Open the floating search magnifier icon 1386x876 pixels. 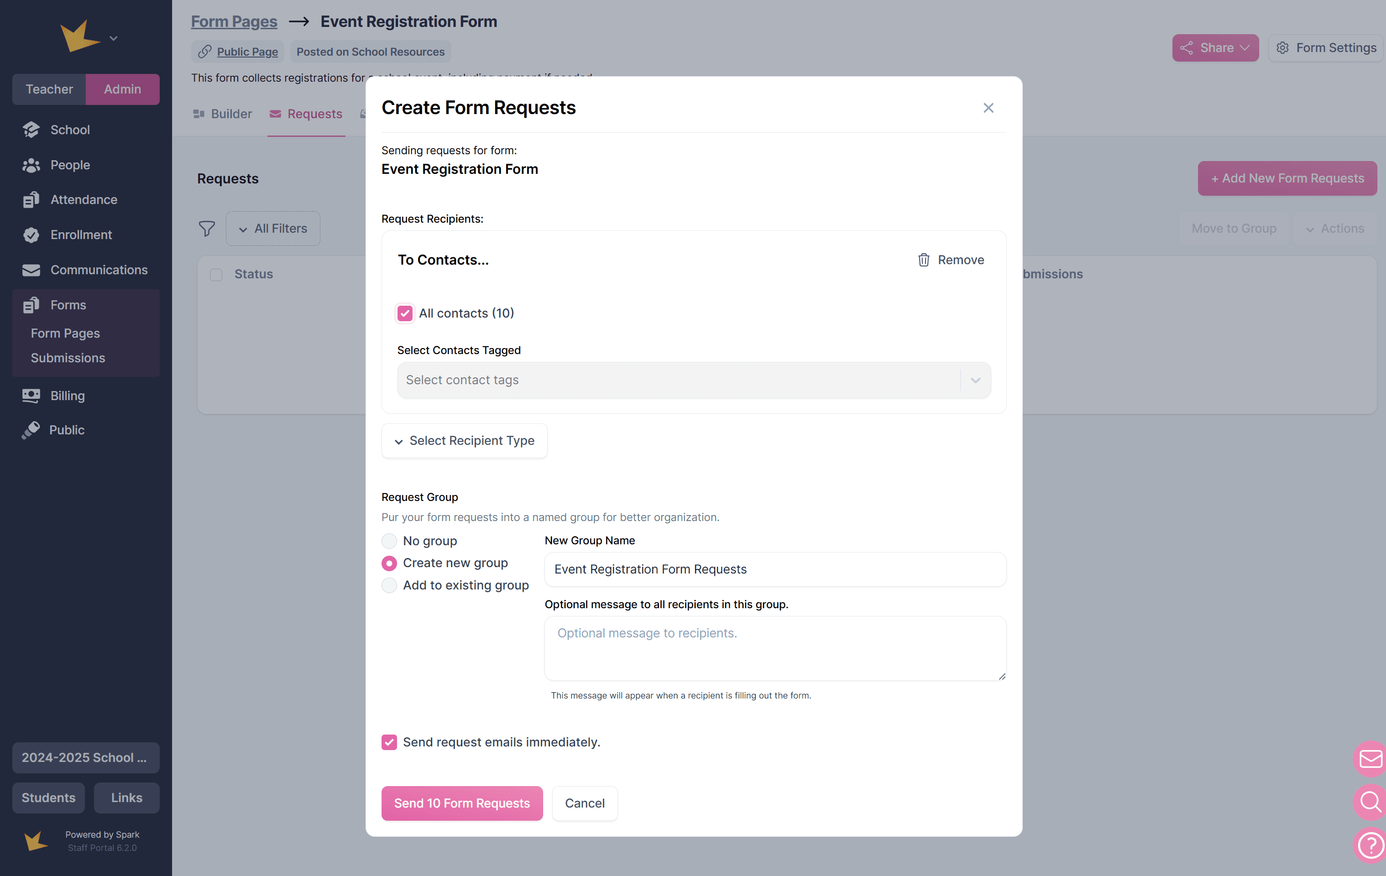[1370, 801]
